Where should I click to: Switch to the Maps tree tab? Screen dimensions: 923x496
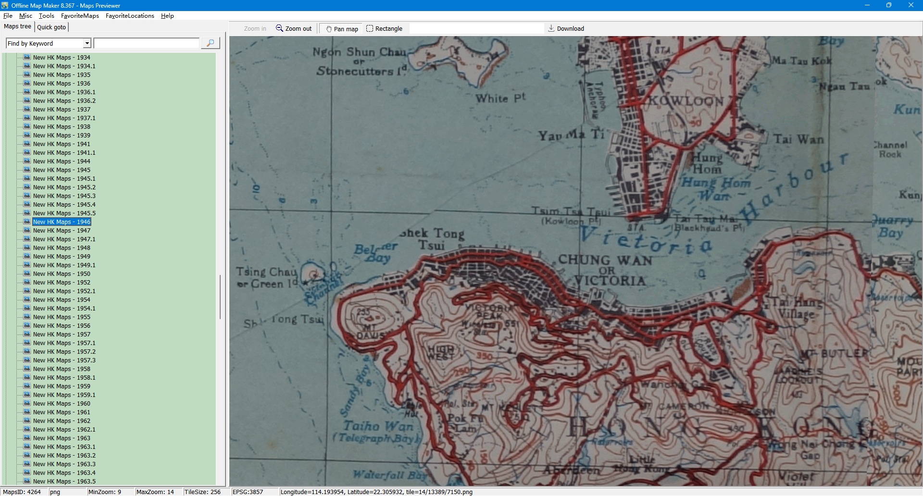point(17,26)
